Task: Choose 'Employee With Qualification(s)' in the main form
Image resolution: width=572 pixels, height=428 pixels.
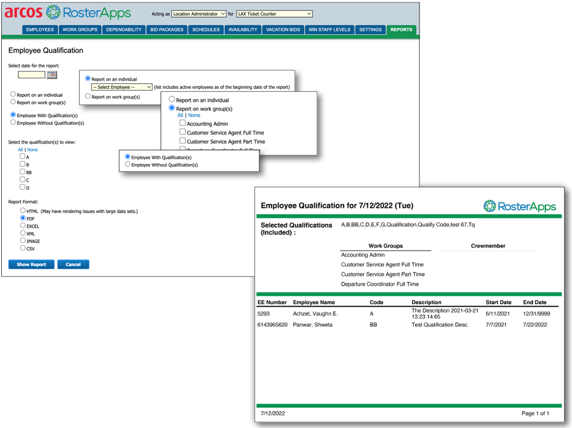Action: (13, 115)
